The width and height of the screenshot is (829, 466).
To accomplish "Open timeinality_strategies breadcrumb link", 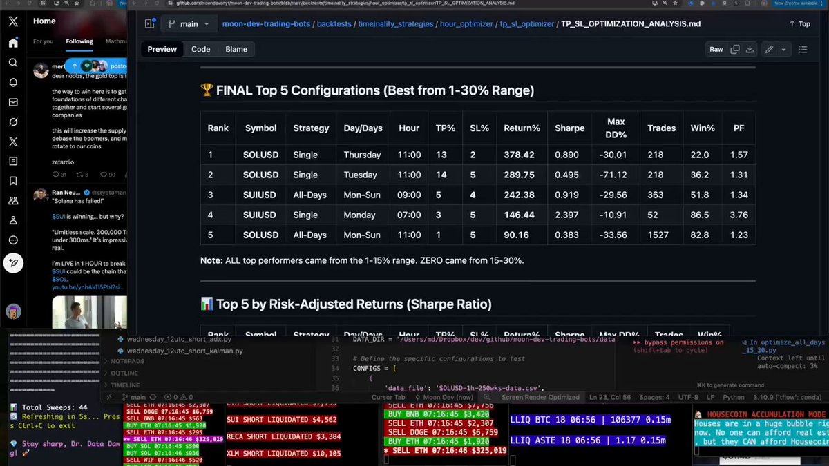I will [397, 23].
